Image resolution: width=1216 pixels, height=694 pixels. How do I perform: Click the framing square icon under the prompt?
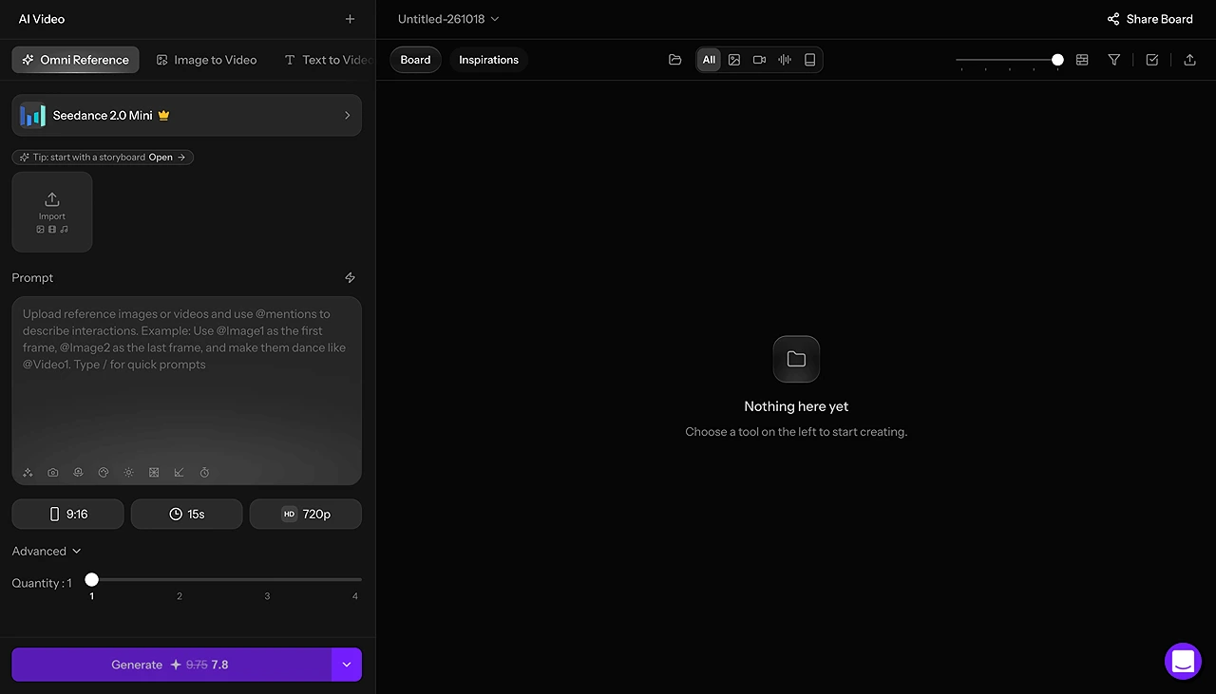pyautogui.click(x=154, y=473)
